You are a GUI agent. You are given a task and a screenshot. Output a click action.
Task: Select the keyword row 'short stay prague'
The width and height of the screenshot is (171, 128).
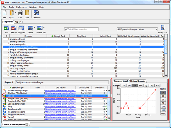pyautogui.click(x=84, y=68)
